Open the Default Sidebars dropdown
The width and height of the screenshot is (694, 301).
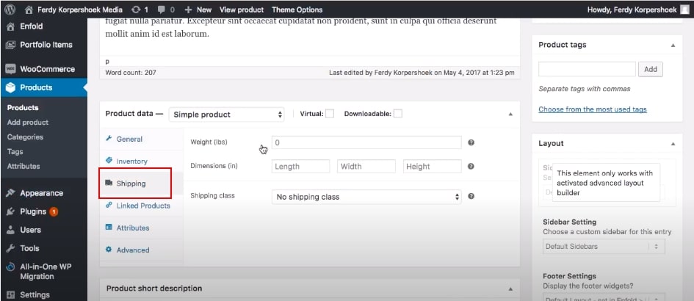click(604, 246)
